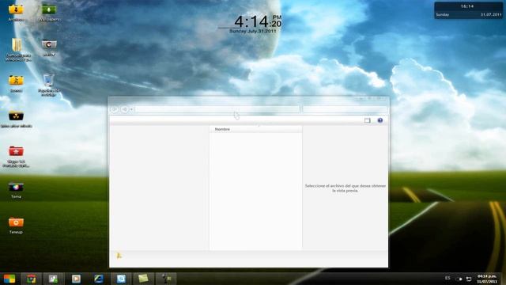Screen dimensions: 506x285
Task: Click the 16:14 Sunday date widget
Action: pos(469,10)
